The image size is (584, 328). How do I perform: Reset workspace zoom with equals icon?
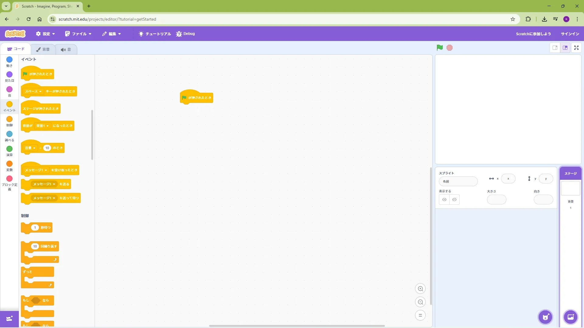[x=420, y=315]
